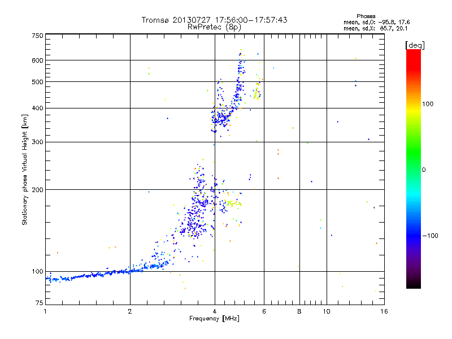This screenshot has height=339, width=452.
Task: Click the 'RwPretec (8p)' subtitle
Action: click(x=215, y=27)
